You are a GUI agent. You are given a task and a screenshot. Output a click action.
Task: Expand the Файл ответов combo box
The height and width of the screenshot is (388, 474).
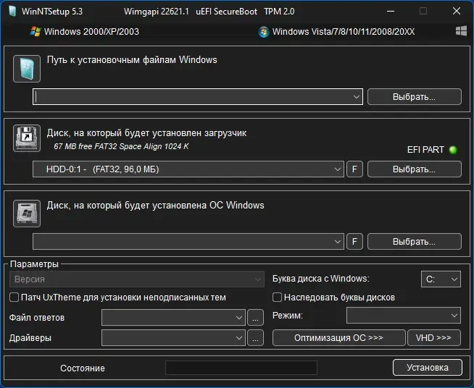click(173, 317)
